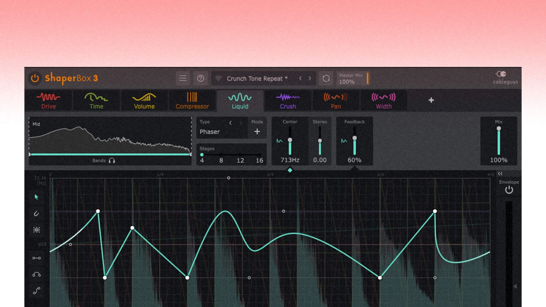Select the pen draw tool
546x307 pixels.
point(36,213)
